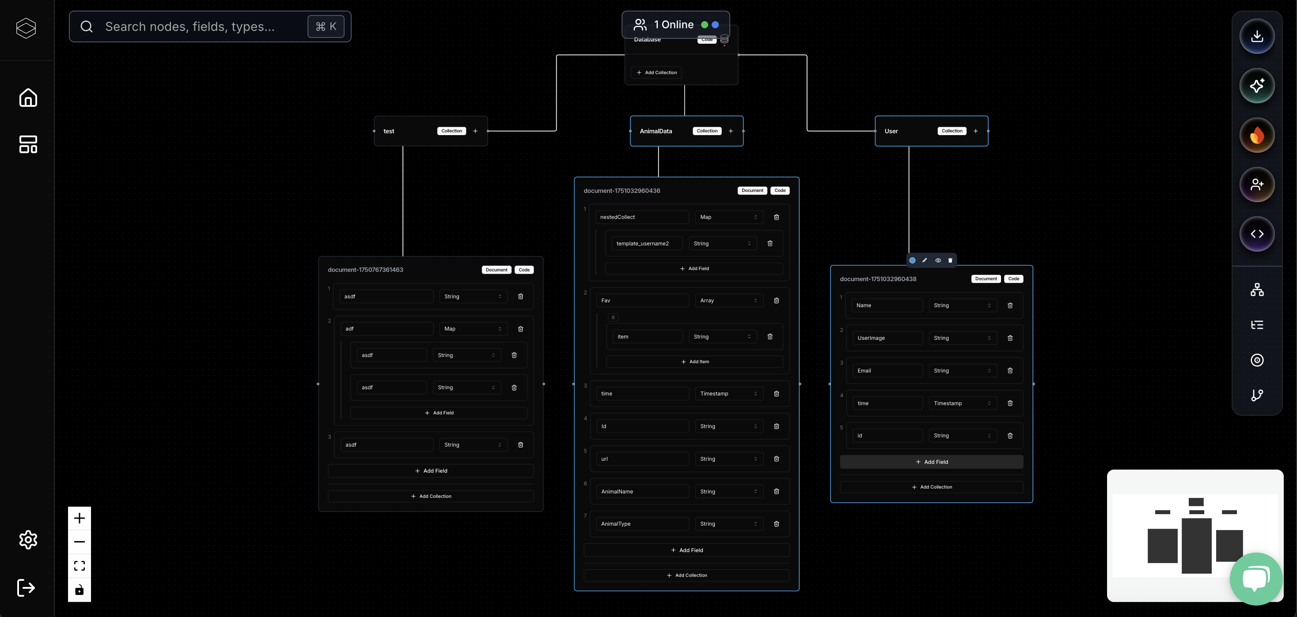This screenshot has height=617, width=1297.
Task: Click the blue color circle on the floating toolbar
Action: pyautogui.click(x=912, y=260)
